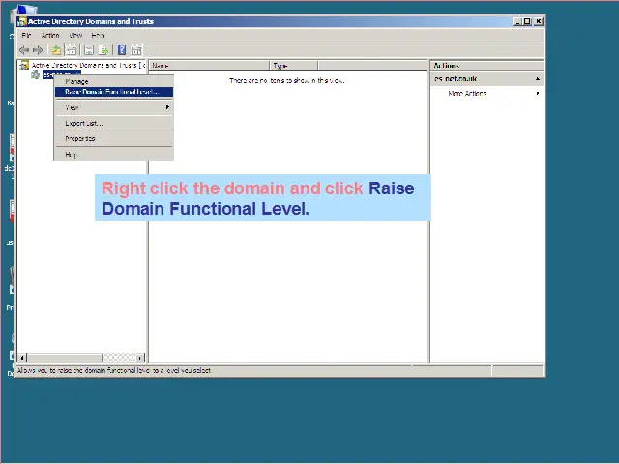Close the Active Directory Domains and Trusts window
This screenshot has height=464, width=619.
(x=538, y=21)
